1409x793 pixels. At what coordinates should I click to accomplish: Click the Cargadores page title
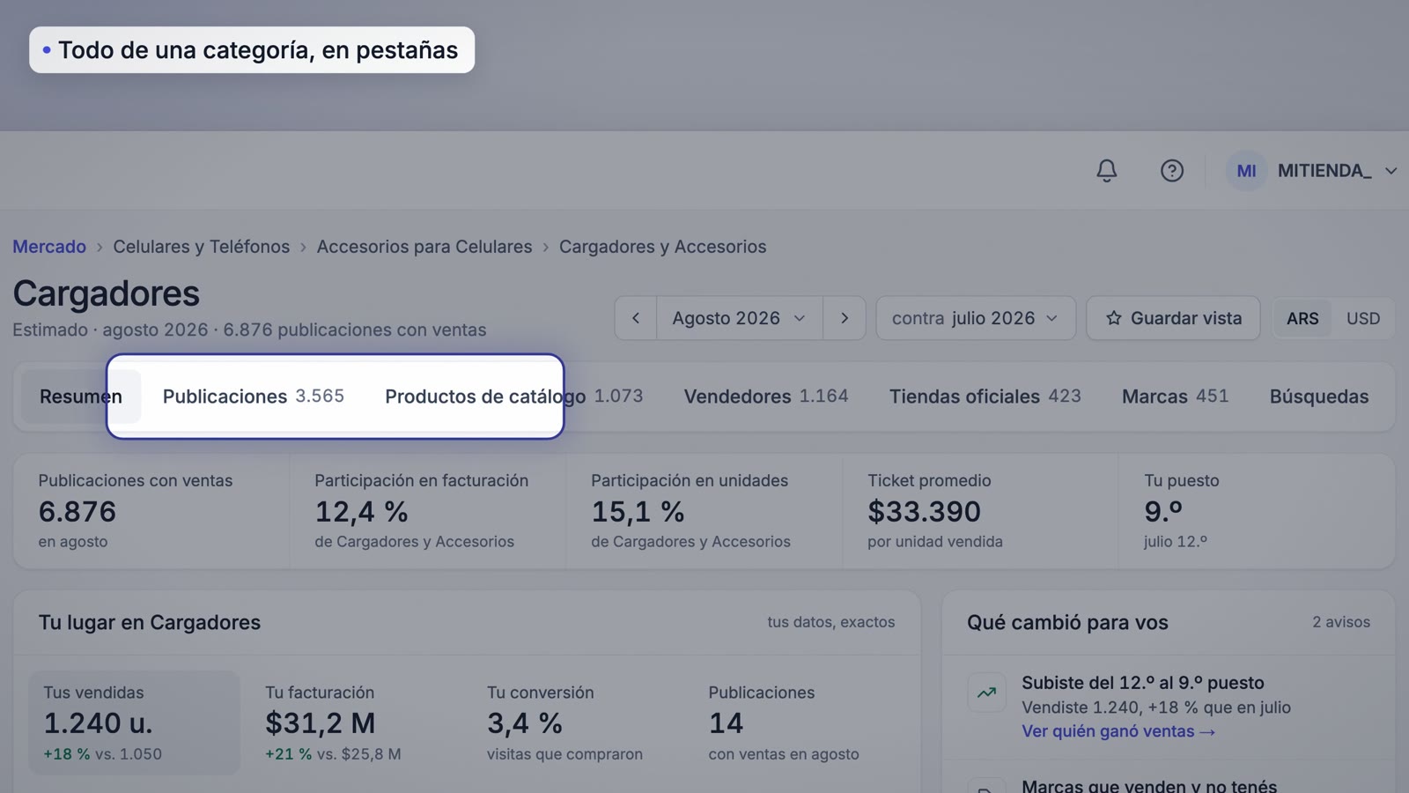click(106, 293)
